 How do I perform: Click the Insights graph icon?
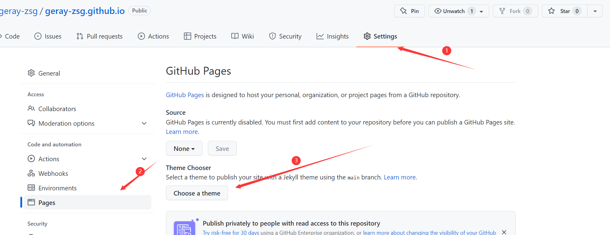click(320, 36)
